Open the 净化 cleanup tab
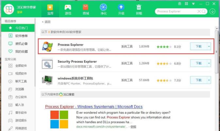The image size is (220, 131). (x=103, y=9)
